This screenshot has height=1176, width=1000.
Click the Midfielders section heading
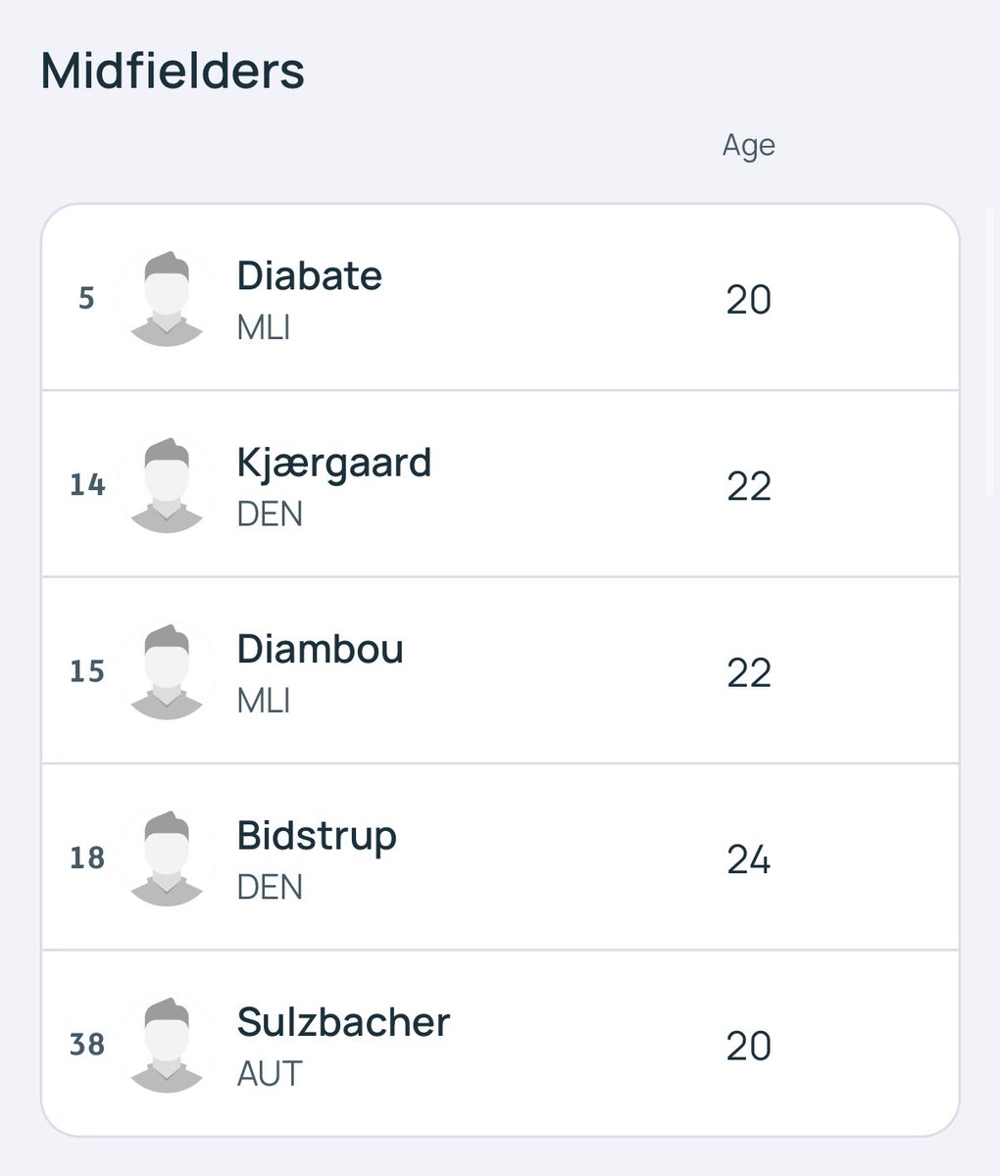pyautogui.click(x=173, y=72)
